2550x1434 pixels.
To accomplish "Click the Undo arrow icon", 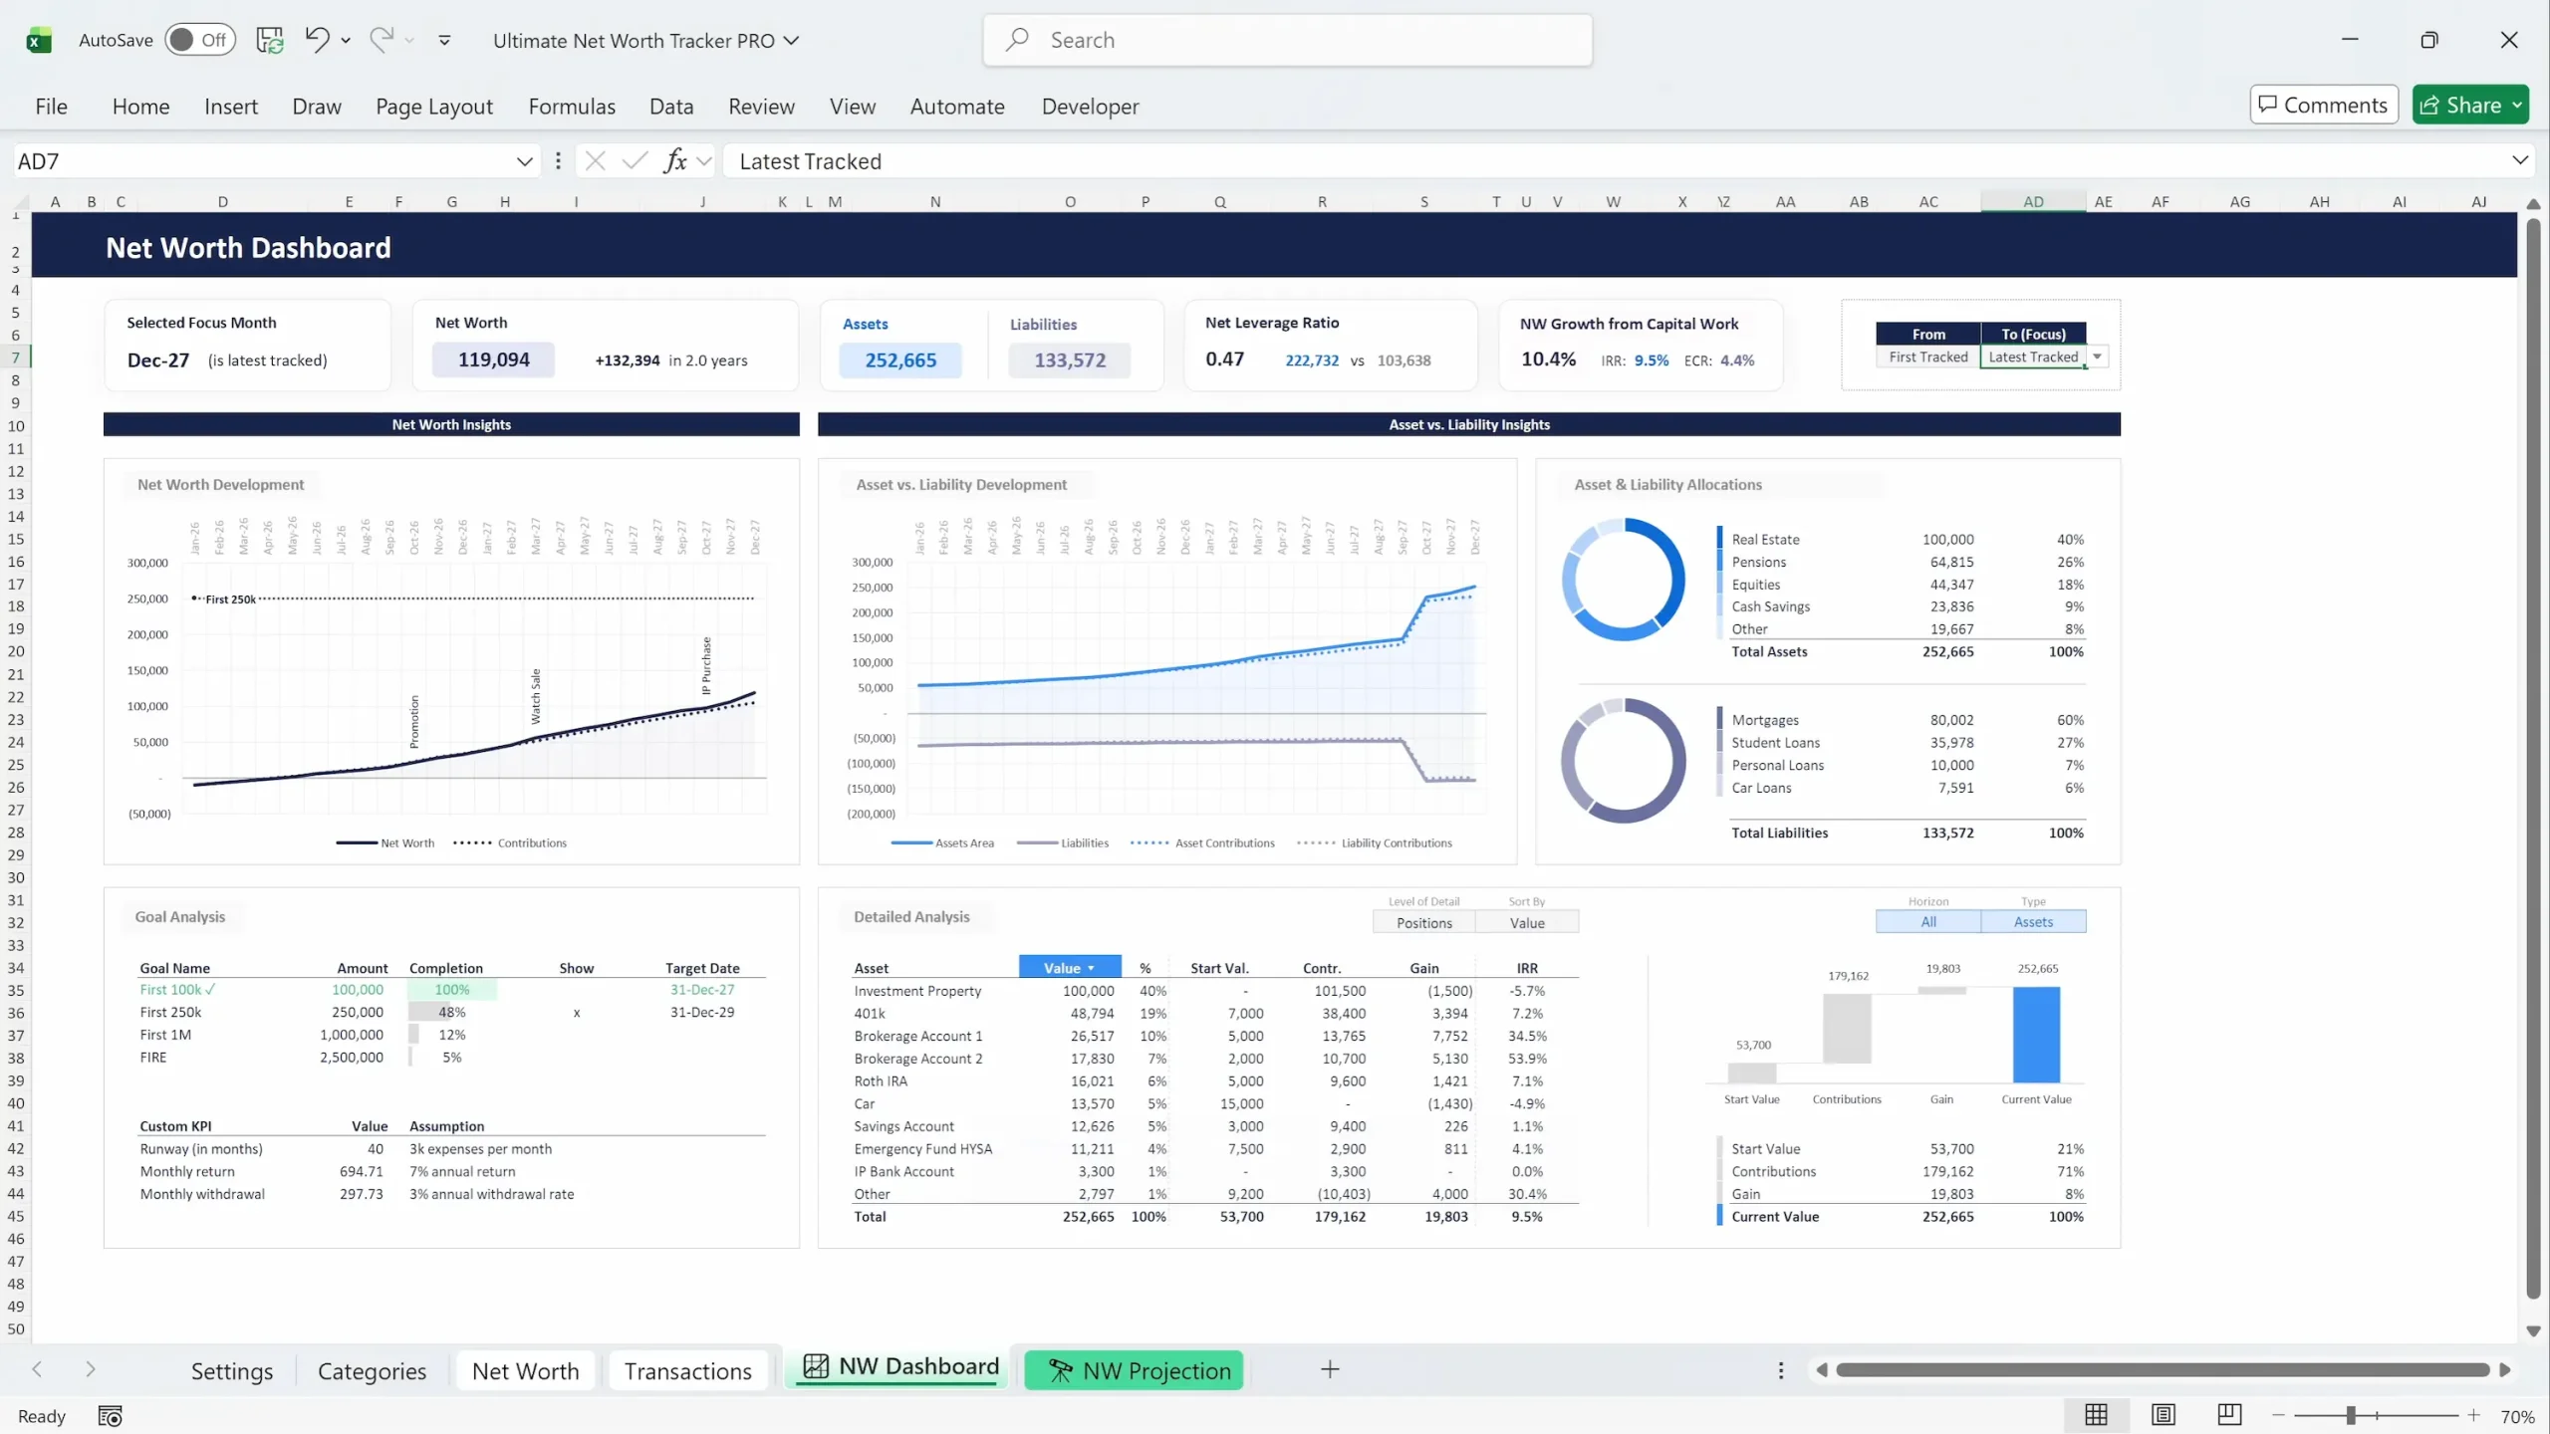I will point(317,40).
